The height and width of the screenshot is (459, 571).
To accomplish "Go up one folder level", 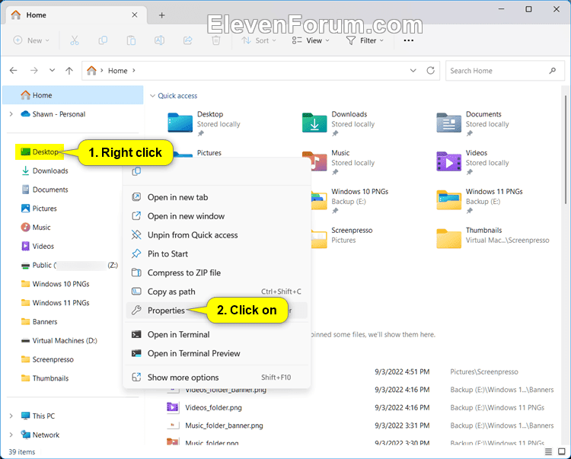I will 69,70.
